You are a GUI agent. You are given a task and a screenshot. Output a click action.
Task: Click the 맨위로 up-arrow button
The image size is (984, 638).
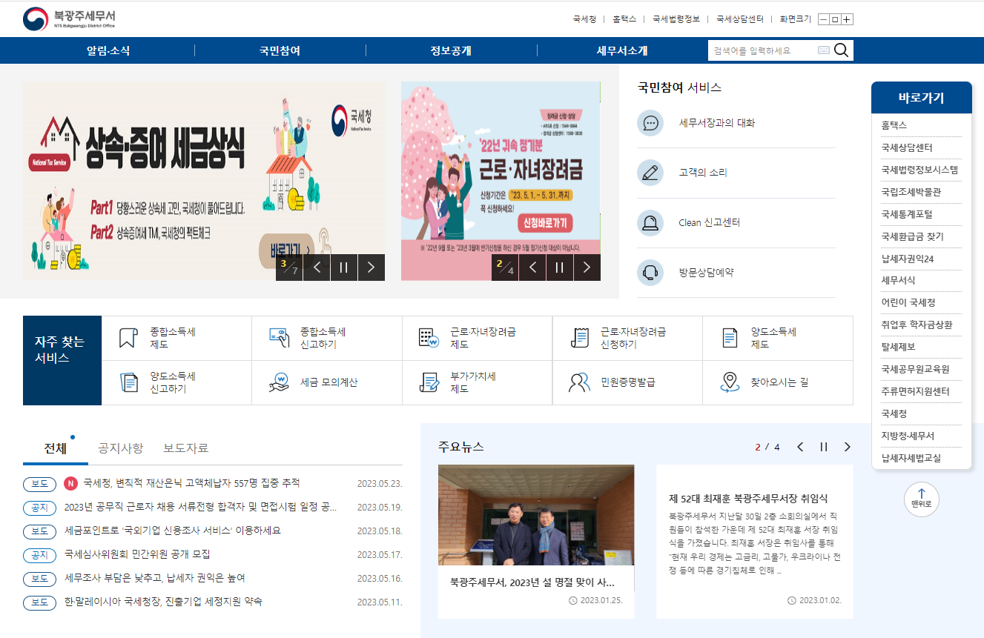(922, 499)
